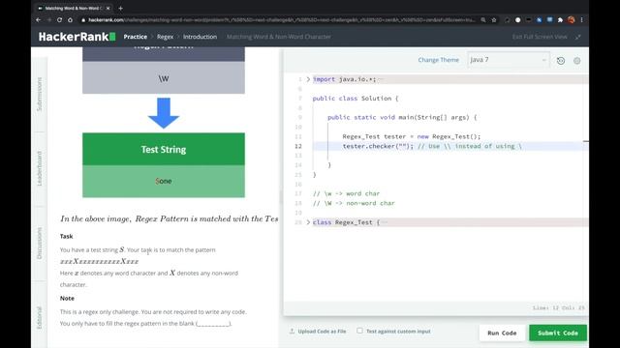Bookmark this page with the star icon

pos(494,19)
